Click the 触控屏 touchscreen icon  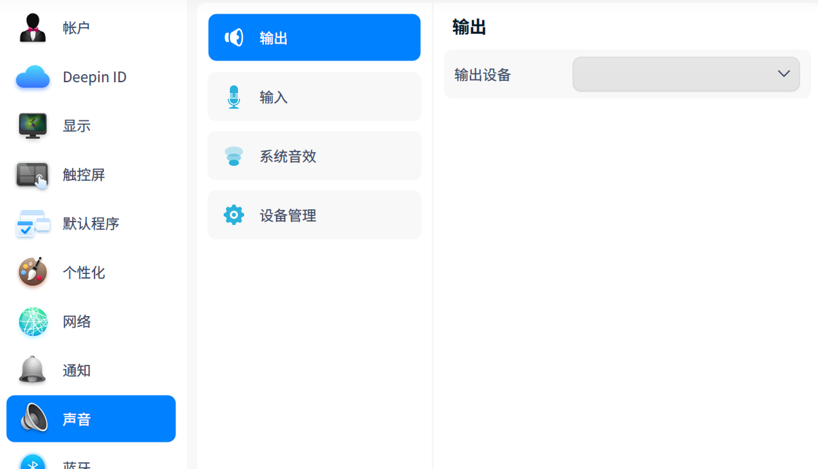(33, 175)
